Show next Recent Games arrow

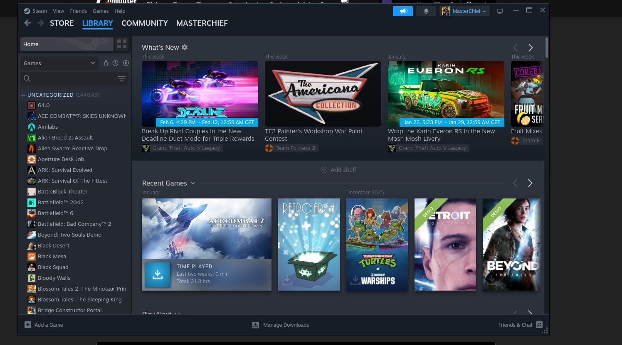[x=530, y=183]
